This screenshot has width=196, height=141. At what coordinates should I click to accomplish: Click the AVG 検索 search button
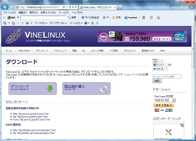coord(72,18)
